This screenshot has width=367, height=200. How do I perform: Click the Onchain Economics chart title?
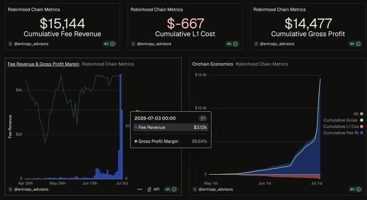coord(213,64)
